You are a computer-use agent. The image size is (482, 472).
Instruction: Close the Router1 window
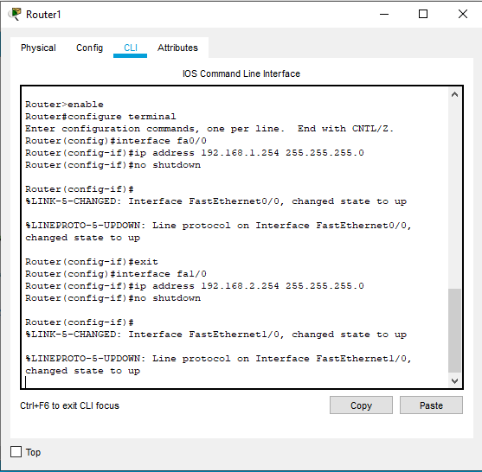[463, 14]
